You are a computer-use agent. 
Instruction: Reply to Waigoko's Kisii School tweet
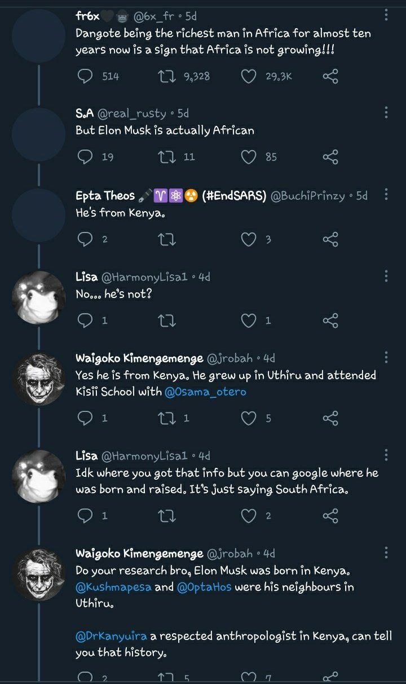85,418
